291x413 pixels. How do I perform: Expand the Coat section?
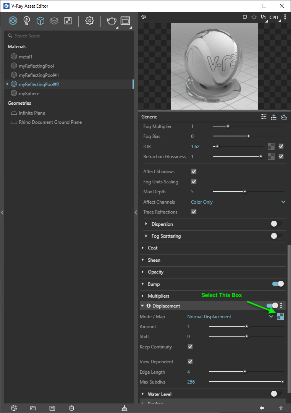point(142,248)
